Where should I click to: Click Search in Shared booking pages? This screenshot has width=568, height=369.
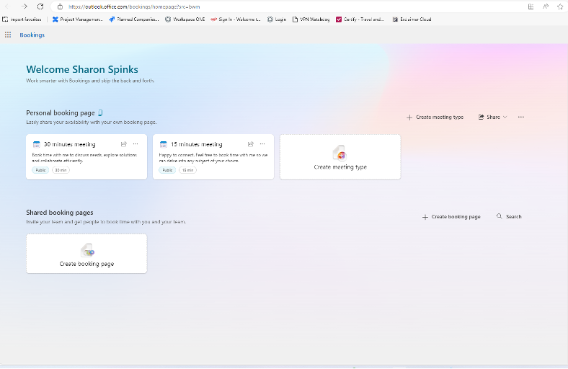(x=509, y=216)
